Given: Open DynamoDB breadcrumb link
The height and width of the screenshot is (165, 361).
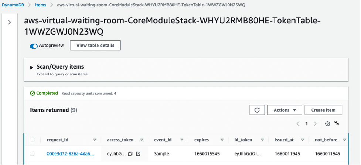Looking at the screenshot, I should pyautogui.click(x=13, y=5).
